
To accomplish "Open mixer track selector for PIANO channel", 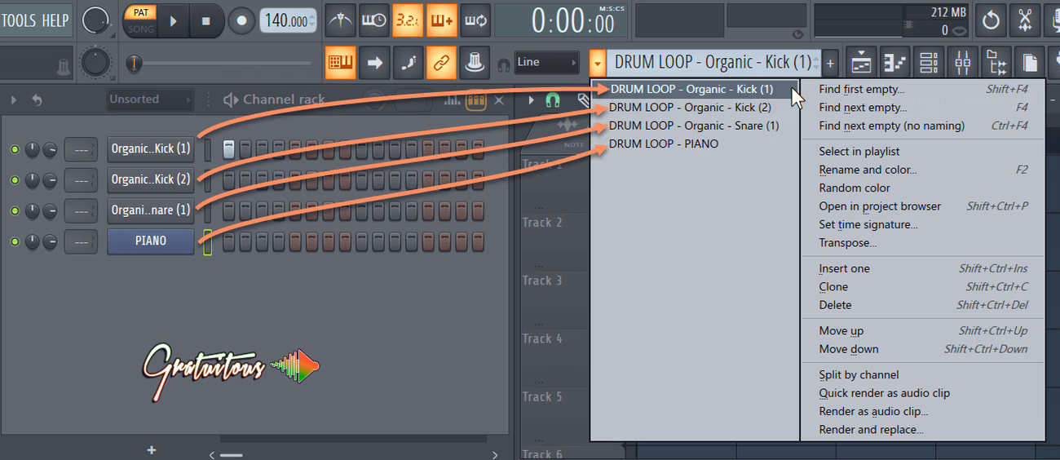I will click(81, 241).
